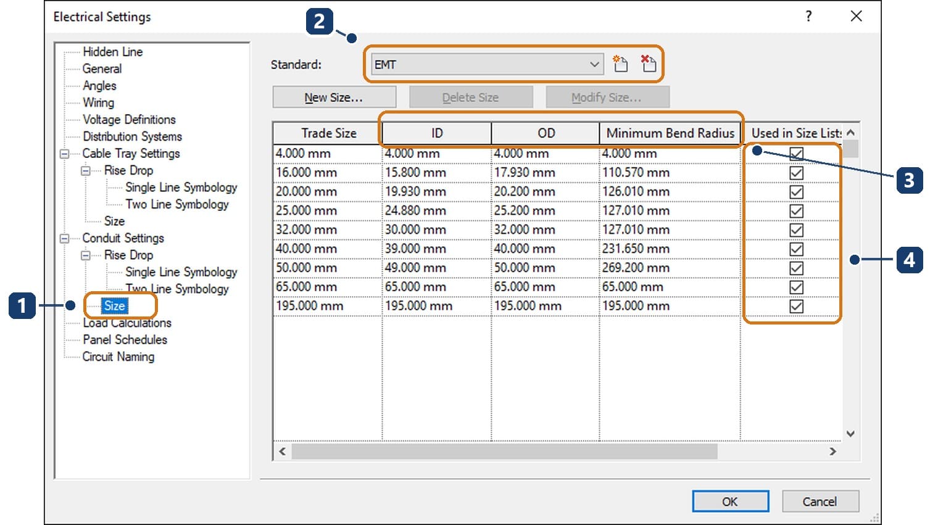Click the 231.650 mm bend radius cell

click(x=670, y=249)
